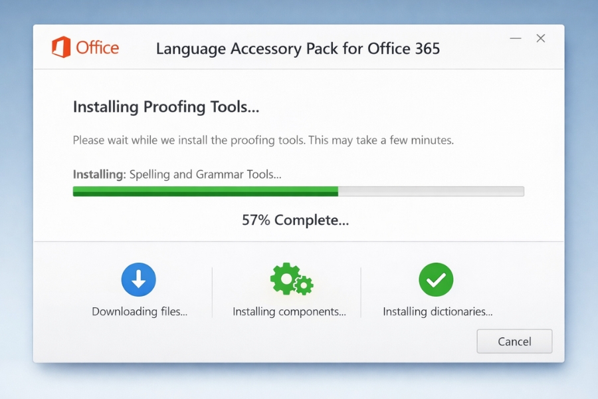598x399 pixels.
Task: Click the Downloading files status label
Action: coord(138,311)
